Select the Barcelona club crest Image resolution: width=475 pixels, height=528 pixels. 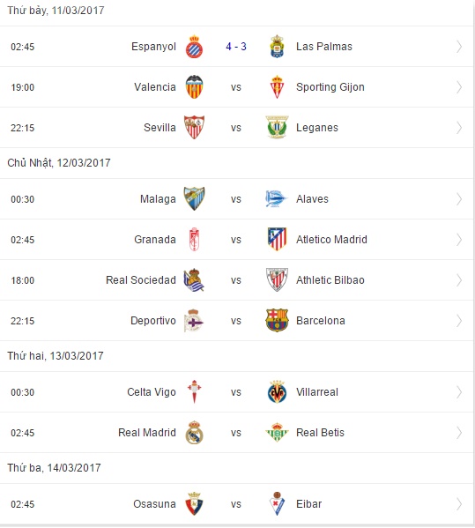tap(277, 320)
